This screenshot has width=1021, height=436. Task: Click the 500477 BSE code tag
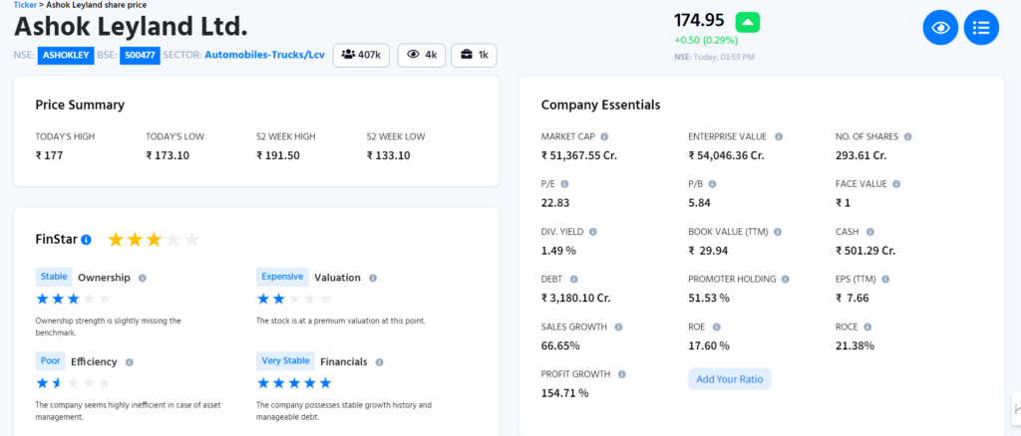click(x=140, y=55)
